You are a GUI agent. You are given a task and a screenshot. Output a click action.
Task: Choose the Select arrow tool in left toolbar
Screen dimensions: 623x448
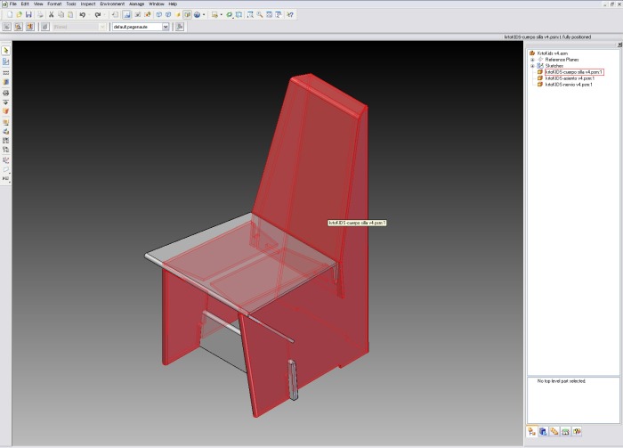click(6, 51)
